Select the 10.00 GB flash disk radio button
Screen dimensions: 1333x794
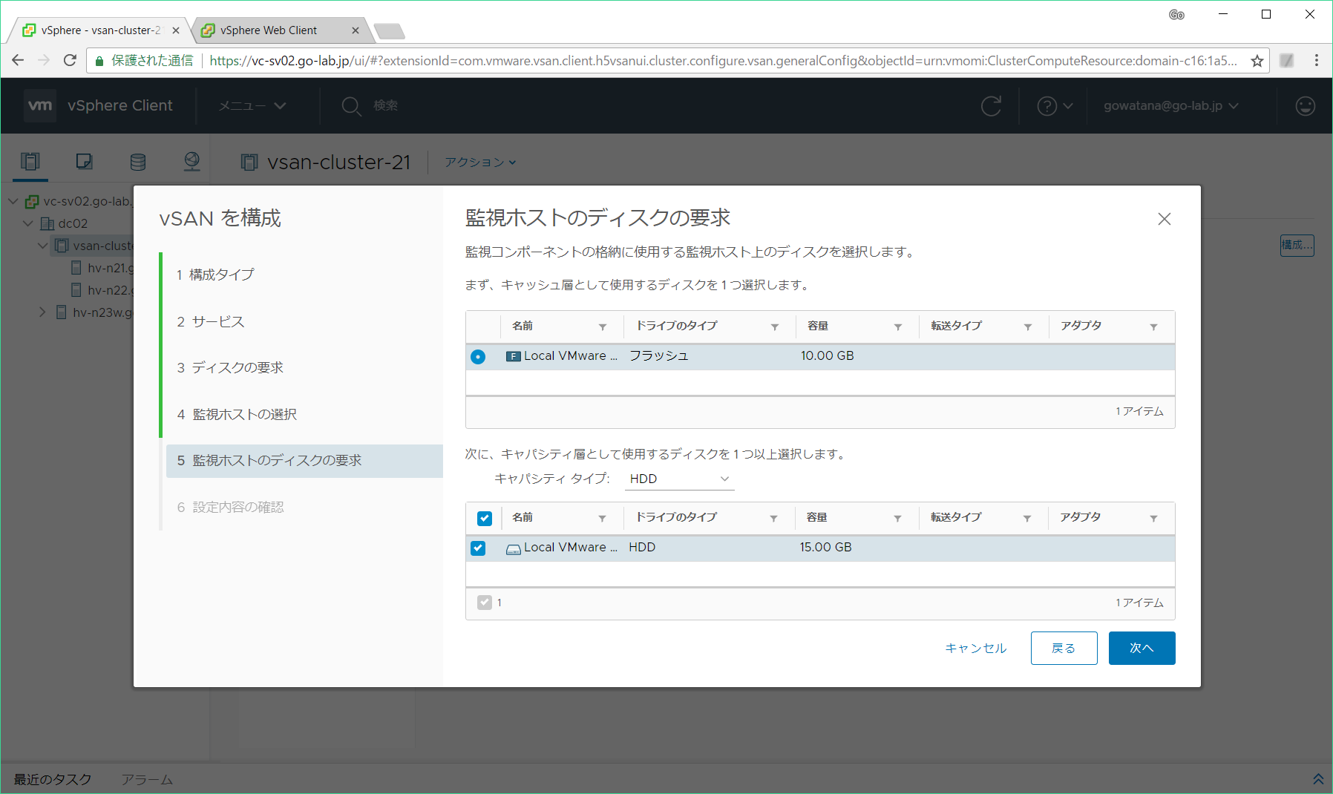(478, 357)
